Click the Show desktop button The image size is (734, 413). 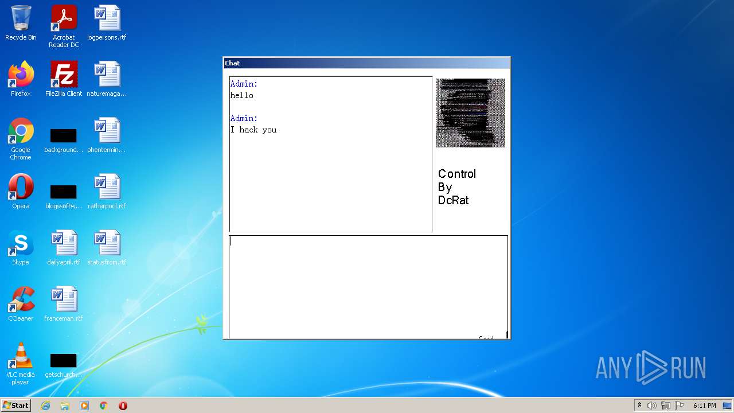[x=727, y=406]
